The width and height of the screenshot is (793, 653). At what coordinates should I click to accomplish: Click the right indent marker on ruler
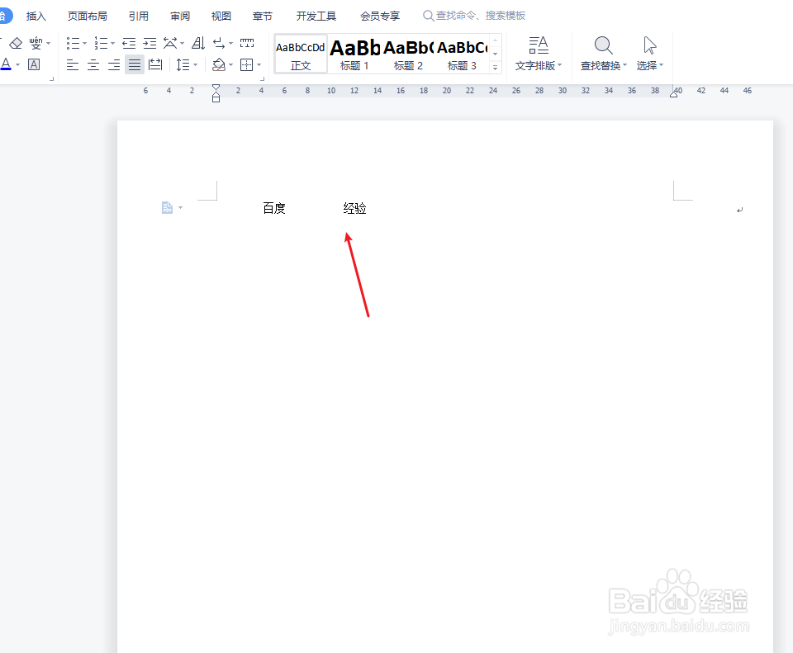point(674,93)
